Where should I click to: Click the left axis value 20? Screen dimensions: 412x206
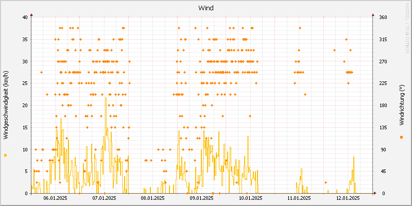[25, 106]
